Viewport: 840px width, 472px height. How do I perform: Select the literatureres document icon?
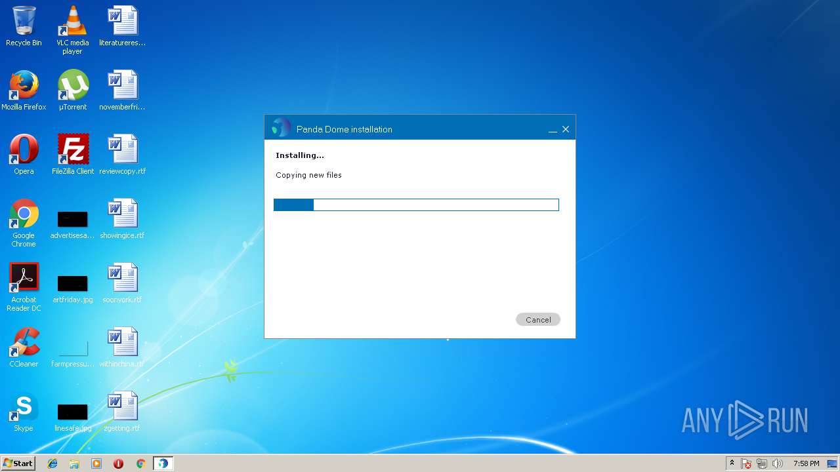122,26
